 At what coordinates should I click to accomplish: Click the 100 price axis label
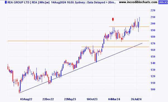pyautogui.click(x=153, y=89)
